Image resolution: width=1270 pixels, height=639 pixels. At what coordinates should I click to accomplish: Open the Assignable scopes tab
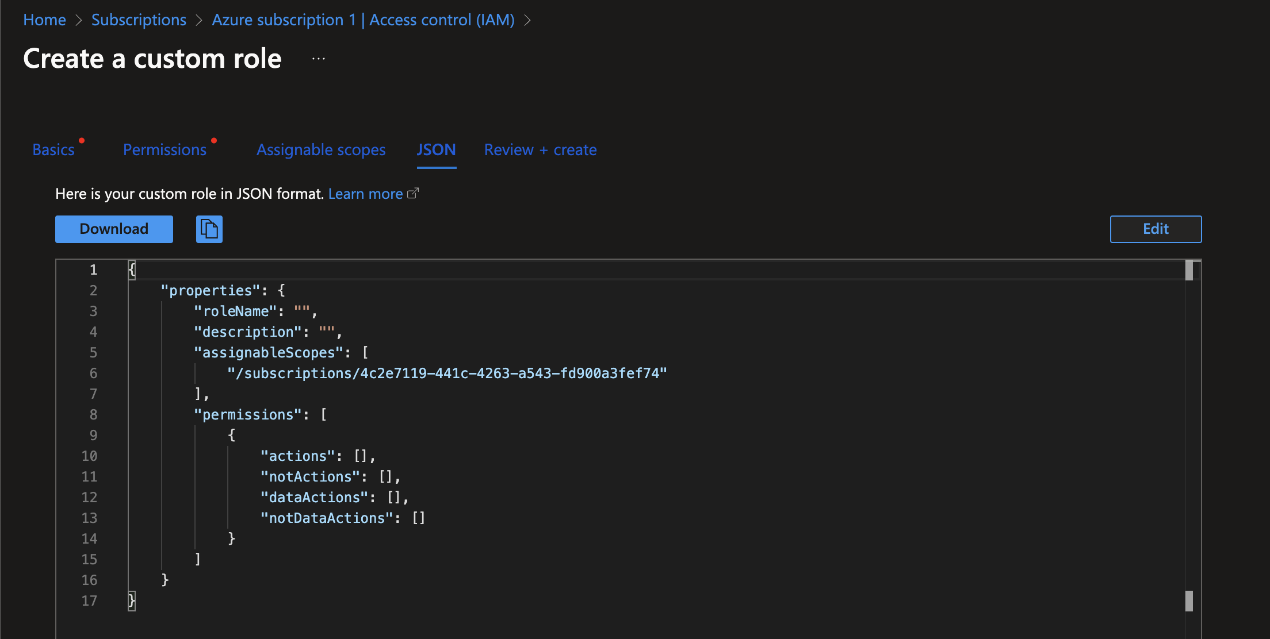pos(321,149)
